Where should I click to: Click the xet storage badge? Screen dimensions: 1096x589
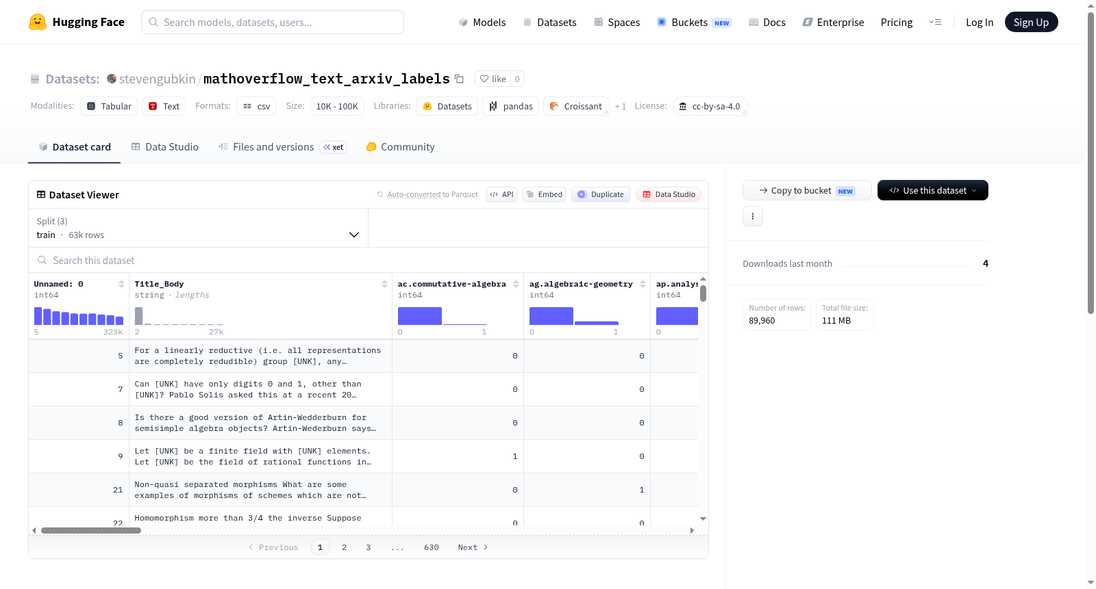[334, 147]
